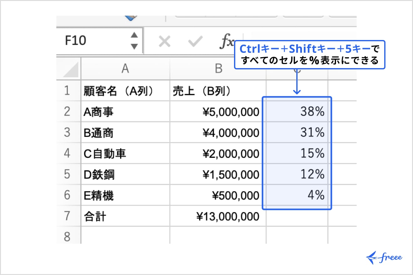The width and height of the screenshot is (413, 275).
Task: Select column A header
Action: pos(125,69)
